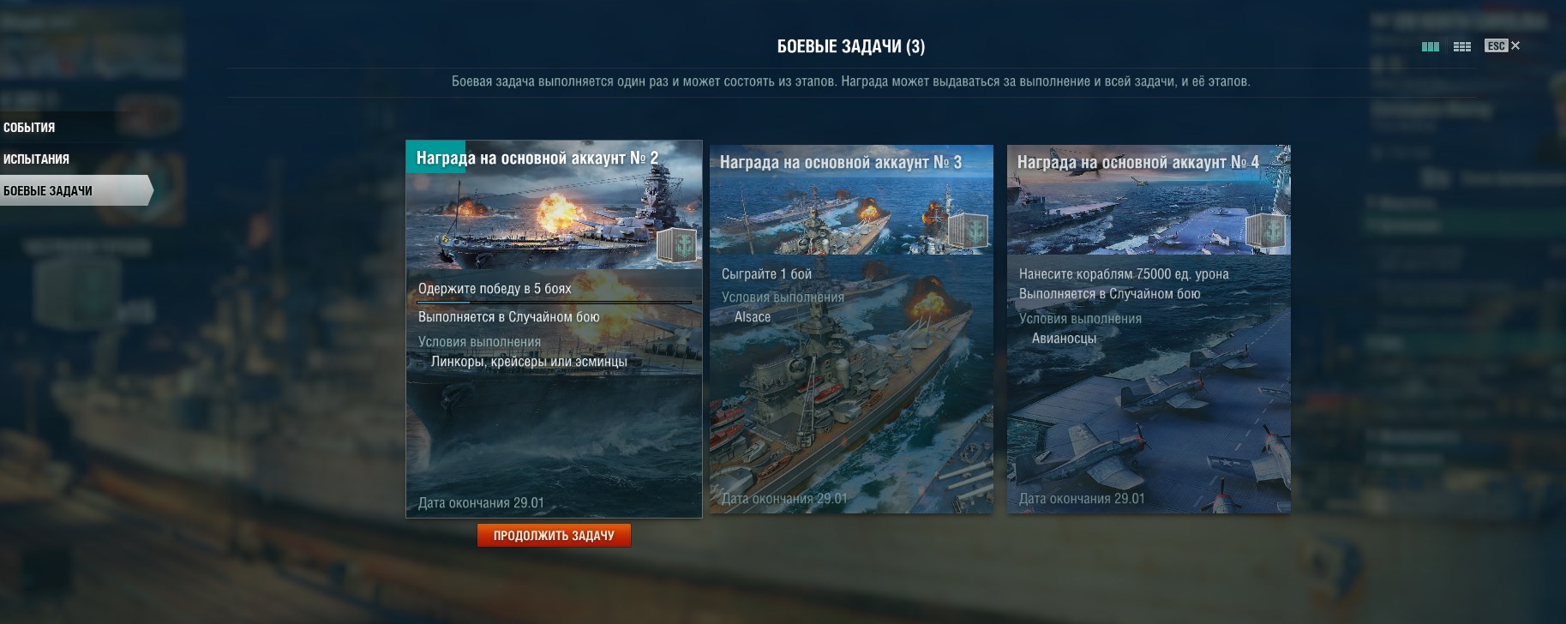Image resolution: width=1566 pixels, height=624 pixels.
Task: Select the БОЕВЫЕ ЗАДАЧИ sidebar tab
Action: (48, 190)
